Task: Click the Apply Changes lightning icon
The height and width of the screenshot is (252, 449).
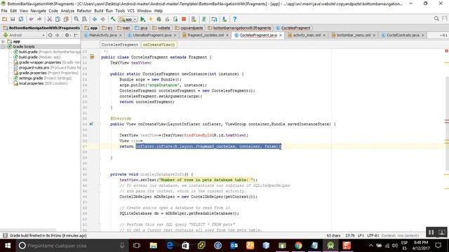Action: [151, 19]
